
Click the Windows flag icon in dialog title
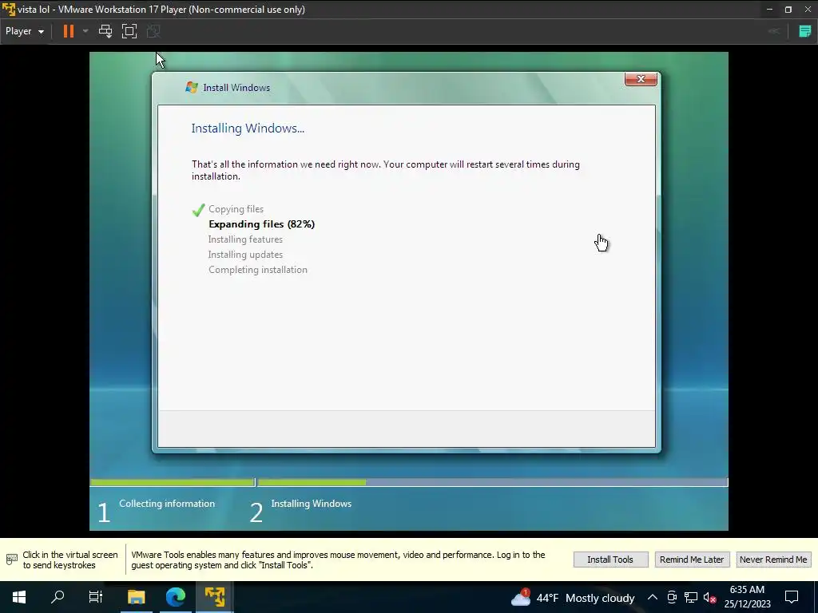click(192, 88)
